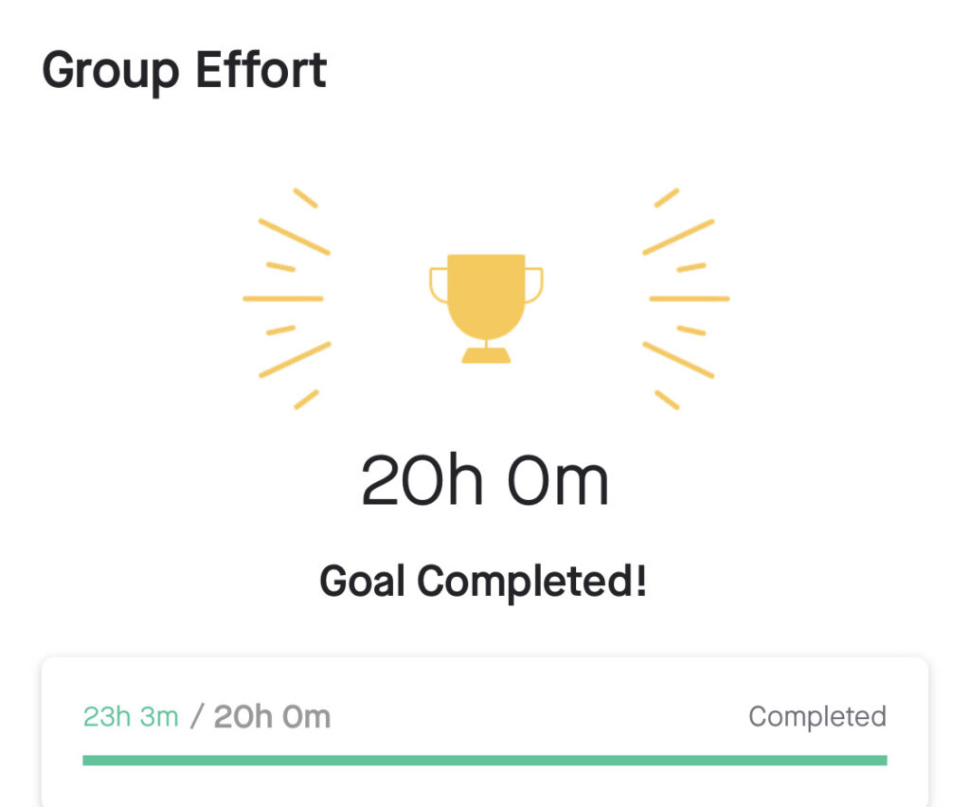Click the left end of progress bar
Screen dimensions: 970x807
click(87, 761)
